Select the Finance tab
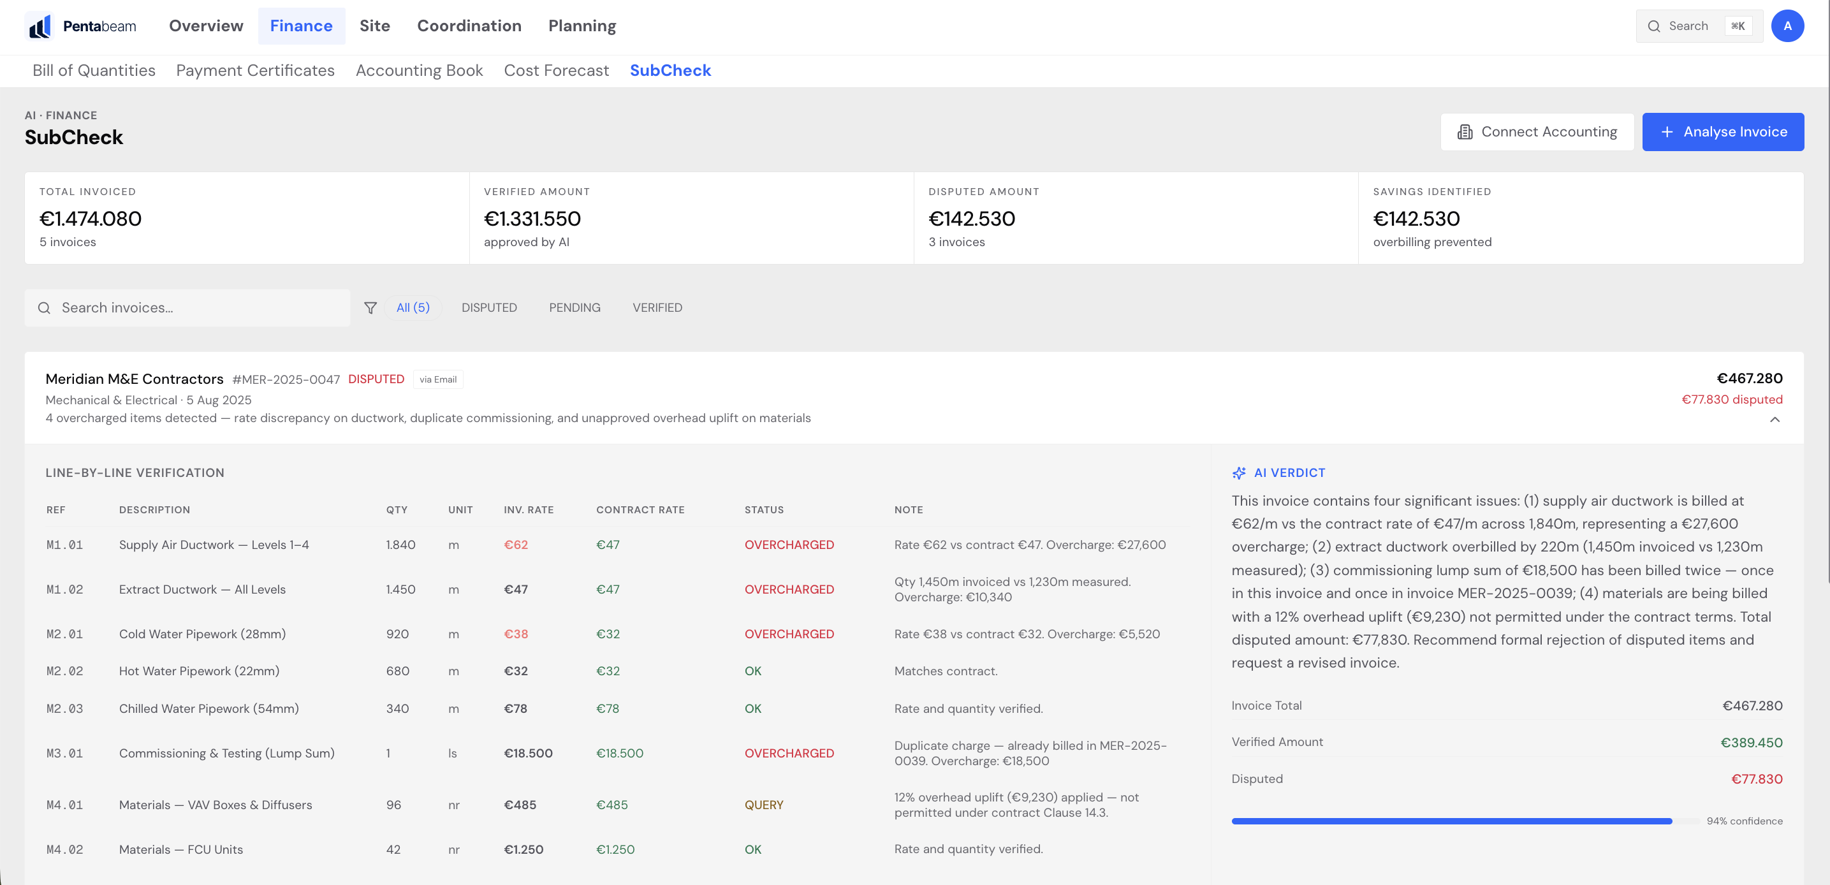 301,26
